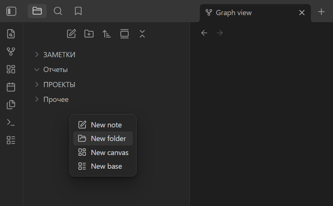
Task: Navigate back with the left arrow
Action: pyautogui.click(x=204, y=33)
